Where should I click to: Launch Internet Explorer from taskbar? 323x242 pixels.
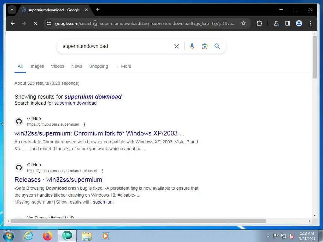click(x=28, y=236)
